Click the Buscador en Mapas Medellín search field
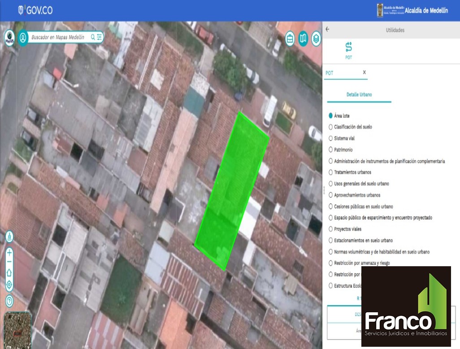Viewport: 460px width, 349px height. (58, 37)
